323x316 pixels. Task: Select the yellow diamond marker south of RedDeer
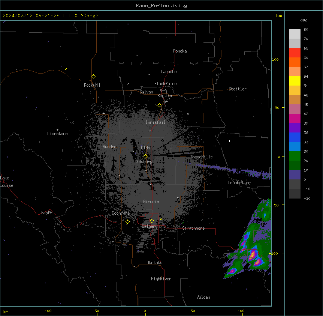coord(160,105)
